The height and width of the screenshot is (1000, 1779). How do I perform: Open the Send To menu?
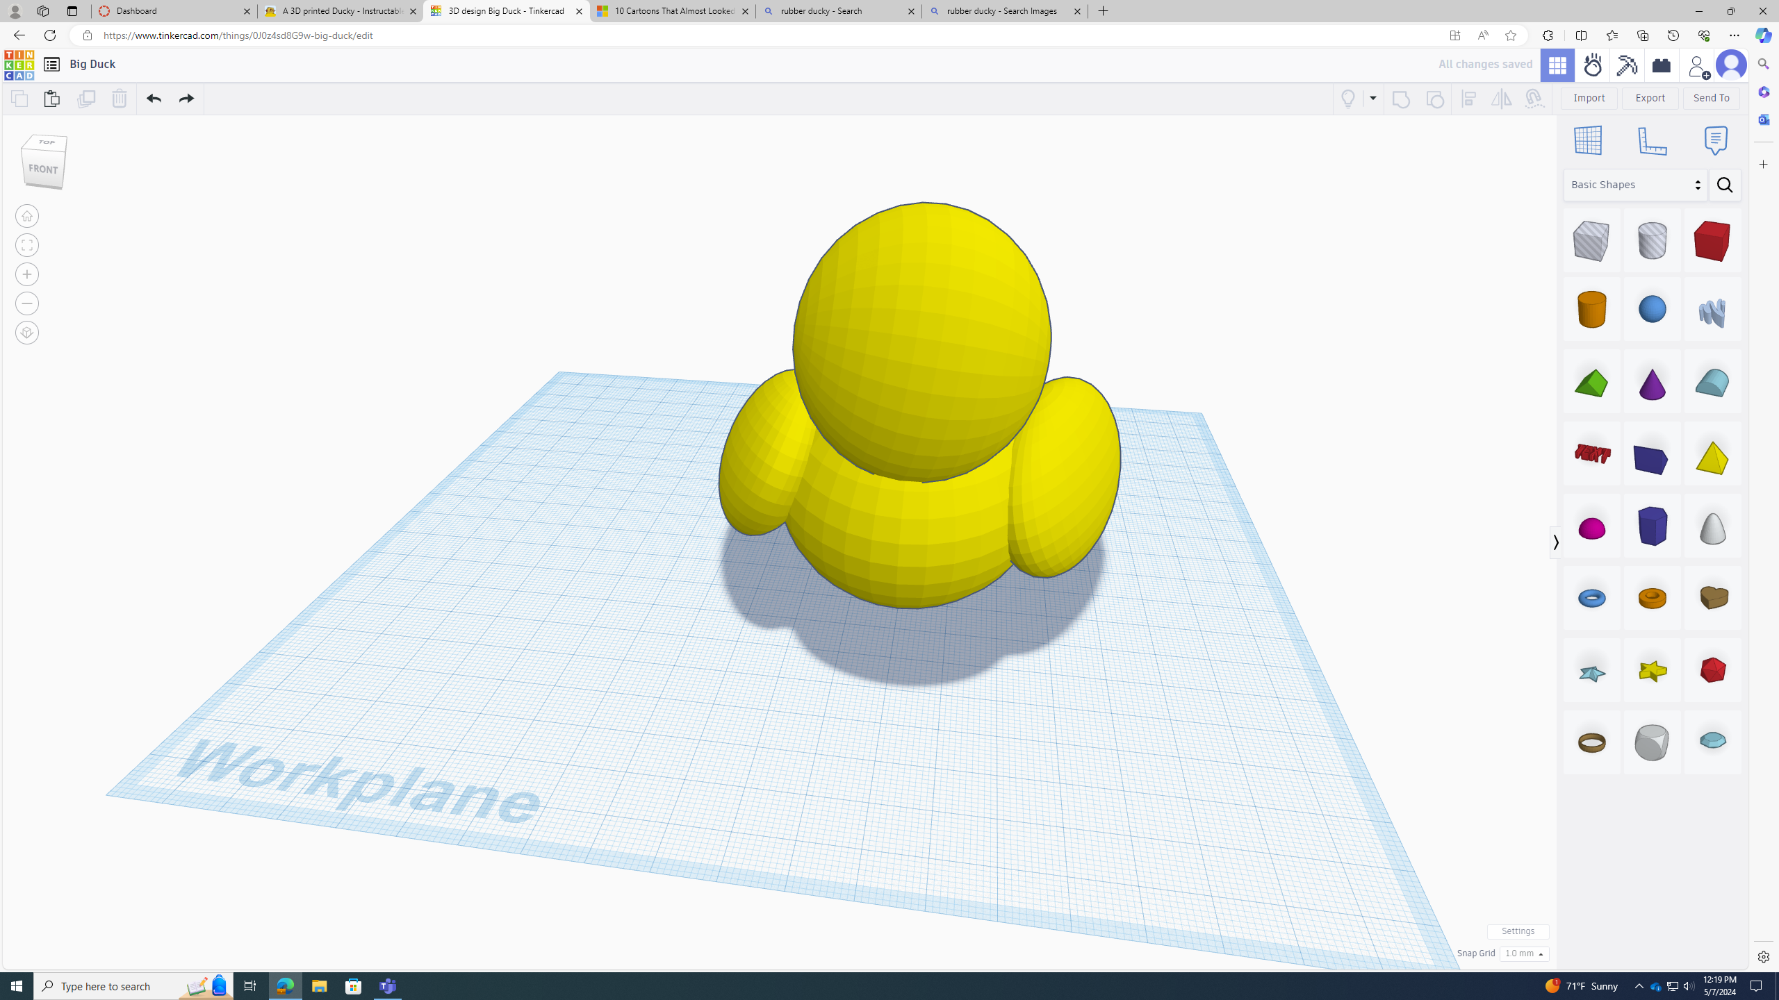1711,98
